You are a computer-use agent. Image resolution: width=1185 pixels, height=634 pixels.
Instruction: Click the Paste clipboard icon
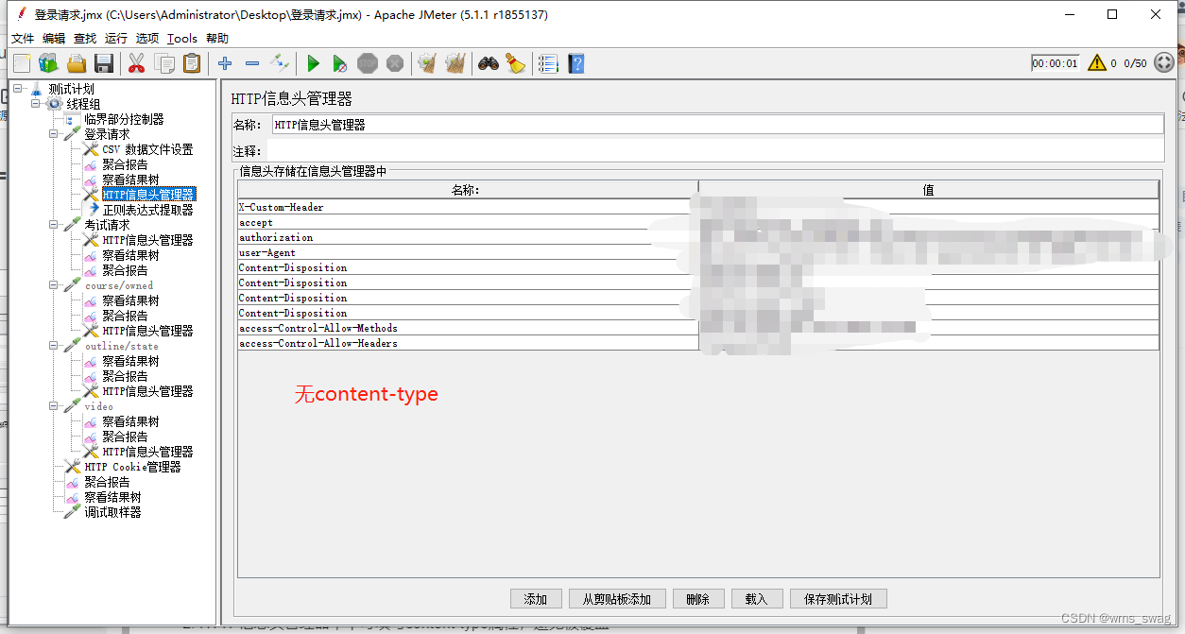point(192,63)
